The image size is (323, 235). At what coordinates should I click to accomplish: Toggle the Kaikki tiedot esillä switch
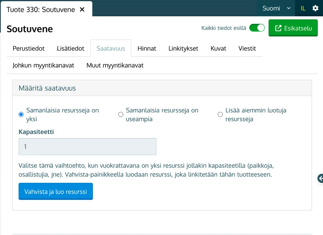pyautogui.click(x=257, y=28)
